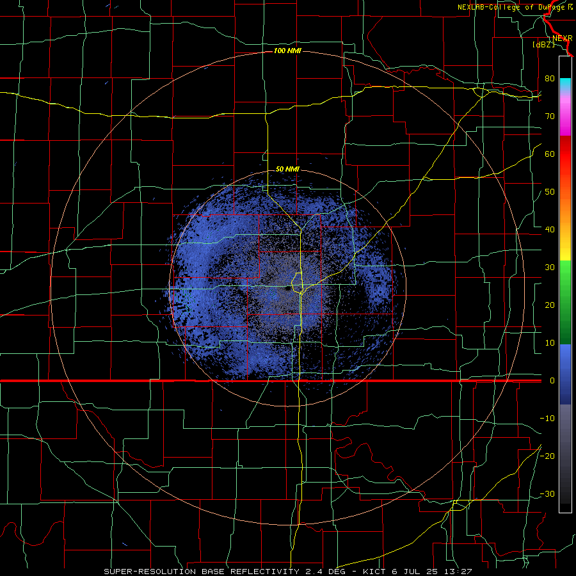The height and width of the screenshot is (576, 576).
Task: Click the 80 value on dBZ scale
Action: tap(550, 78)
